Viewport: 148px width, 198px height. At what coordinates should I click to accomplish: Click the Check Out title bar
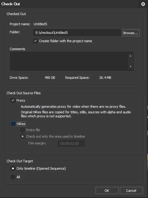coord(69,4)
